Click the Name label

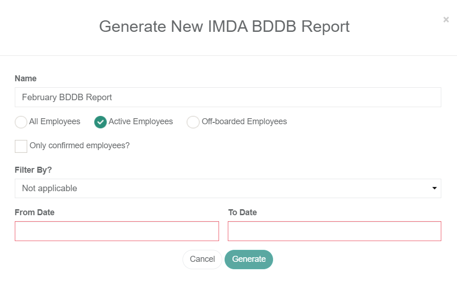tap(26, 79)
